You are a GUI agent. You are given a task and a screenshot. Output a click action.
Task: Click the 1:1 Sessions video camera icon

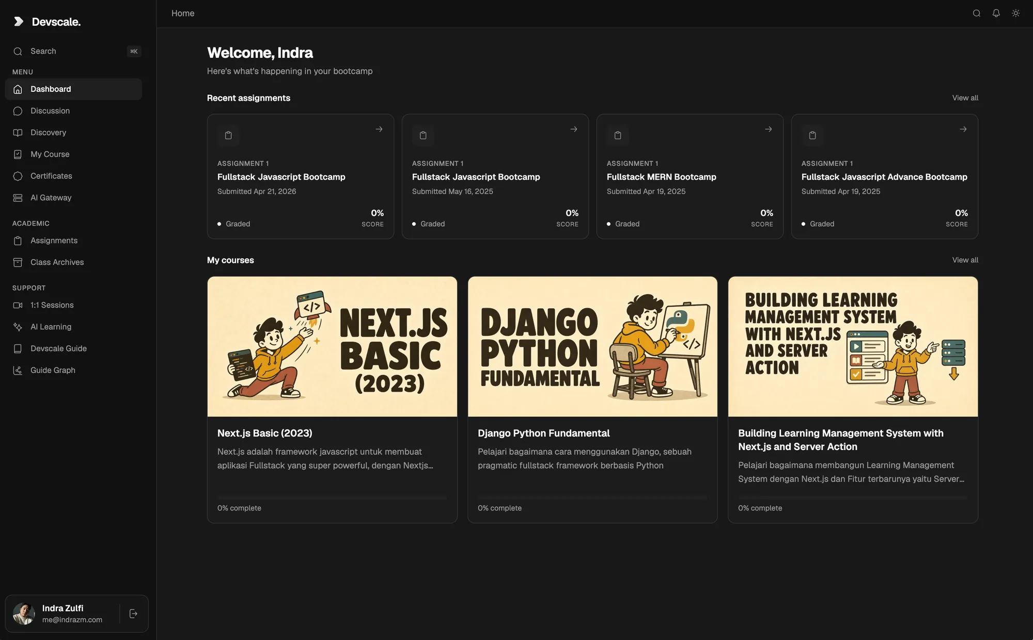[x=18, y=305]
